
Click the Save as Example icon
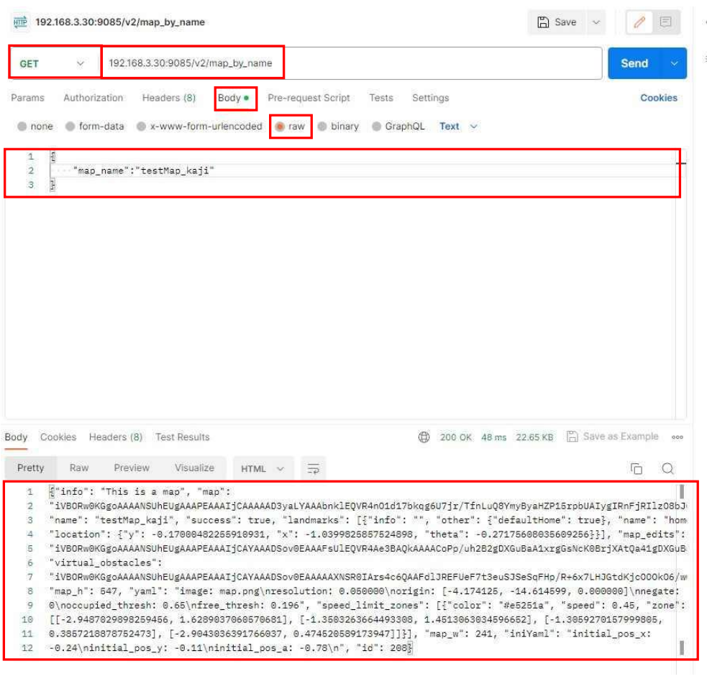[x=573, y=437]
